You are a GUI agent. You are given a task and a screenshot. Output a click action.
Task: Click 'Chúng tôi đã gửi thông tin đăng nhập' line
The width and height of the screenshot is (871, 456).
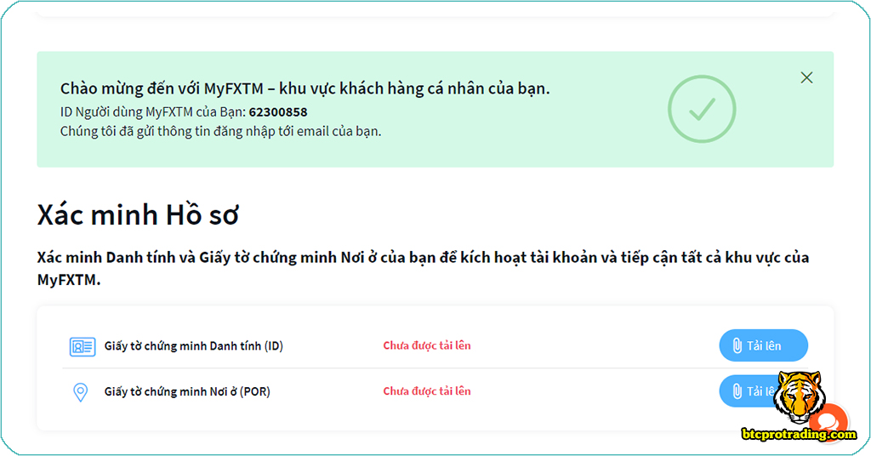pos(220,132)
